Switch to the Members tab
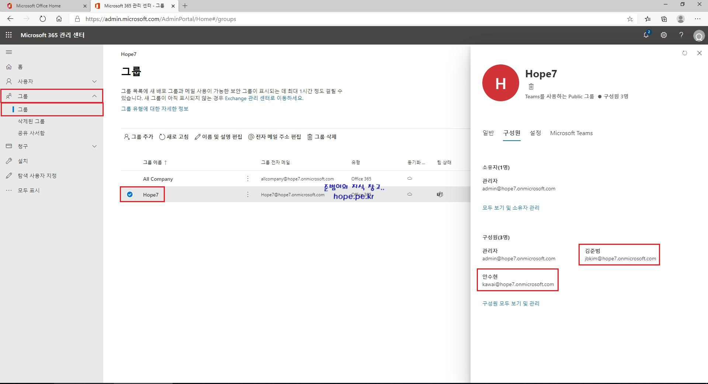708x384 pixels. pos(512,133)
